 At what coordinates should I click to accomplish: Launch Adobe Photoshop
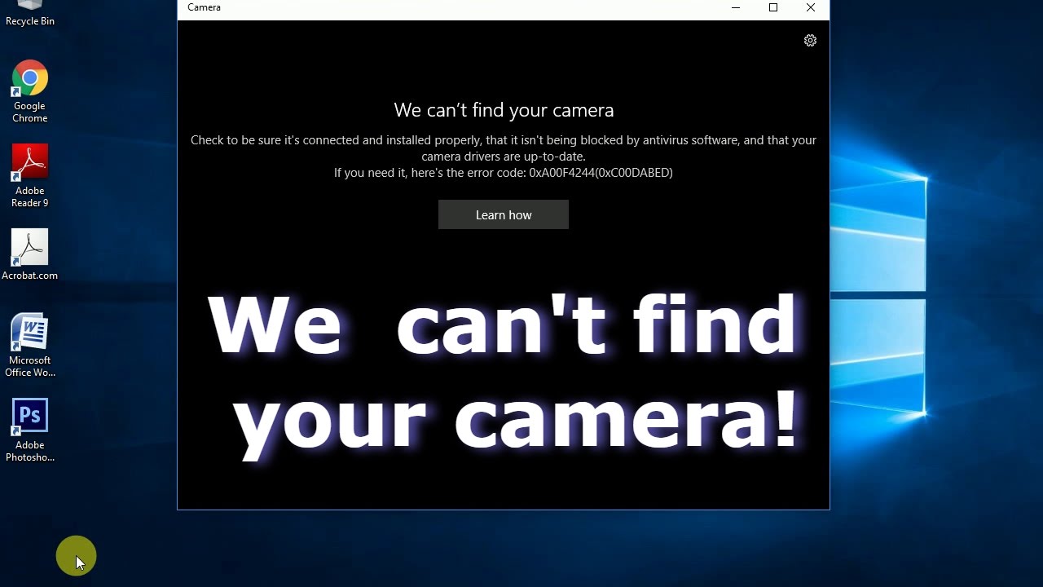point(30,415)
